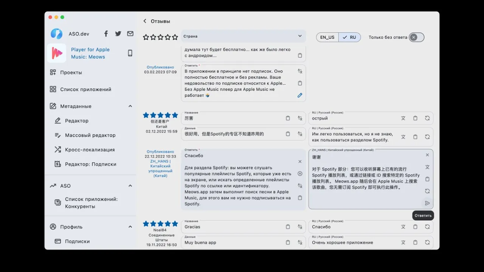Open Редактор: Подписки
This screenshot has height=272, width=484.
[90, 164]
